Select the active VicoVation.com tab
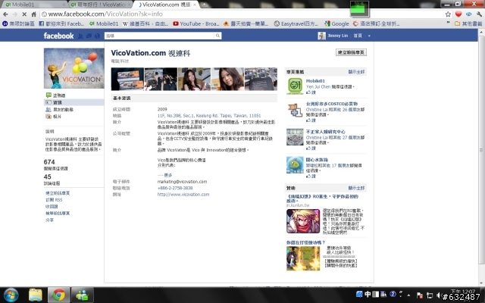The height and width of the screenshot is (303, 485). pyautogui.click(x=165, y=5)
